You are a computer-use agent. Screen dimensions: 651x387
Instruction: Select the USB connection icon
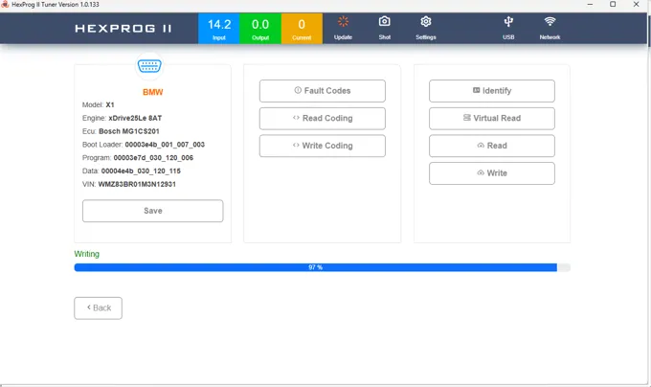508,28
